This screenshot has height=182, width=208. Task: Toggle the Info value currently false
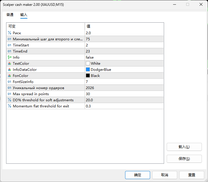coord(90,57)
